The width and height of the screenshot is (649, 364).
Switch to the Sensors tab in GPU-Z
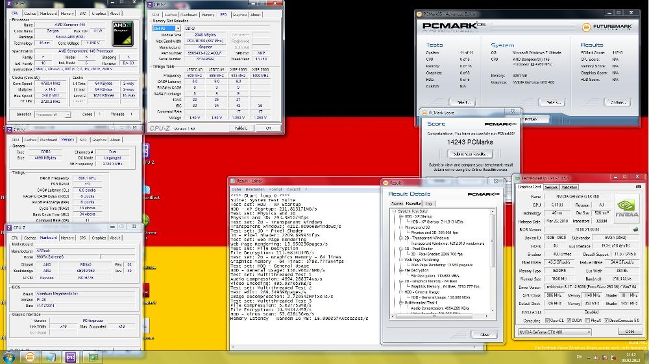click(x=551, y=187)
